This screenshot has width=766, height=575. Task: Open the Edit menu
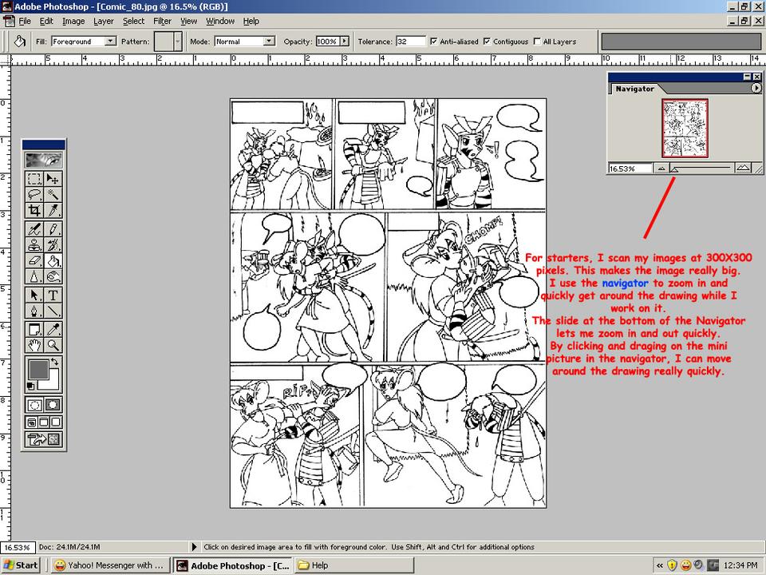[x=46, y=21]
